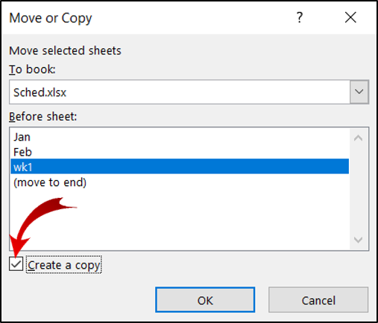Close the Move or Copy dialog
The height and width of the screenshot is (323, 378).
click(x=350, y=17)
